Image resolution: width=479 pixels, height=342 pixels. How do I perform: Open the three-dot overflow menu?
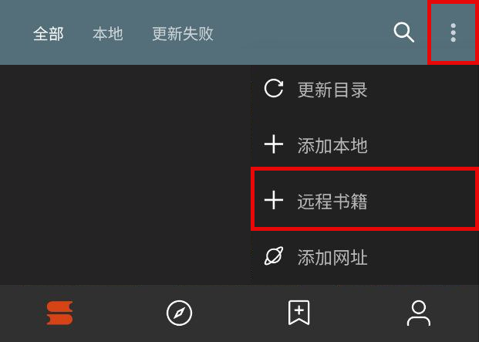[x=454, y=32]
